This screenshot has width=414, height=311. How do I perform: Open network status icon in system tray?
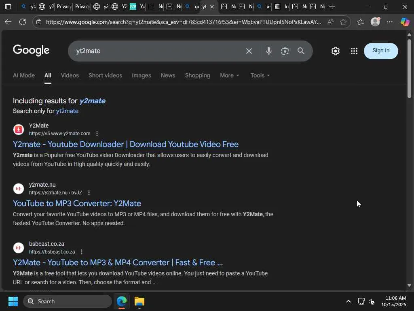[361, 301]
